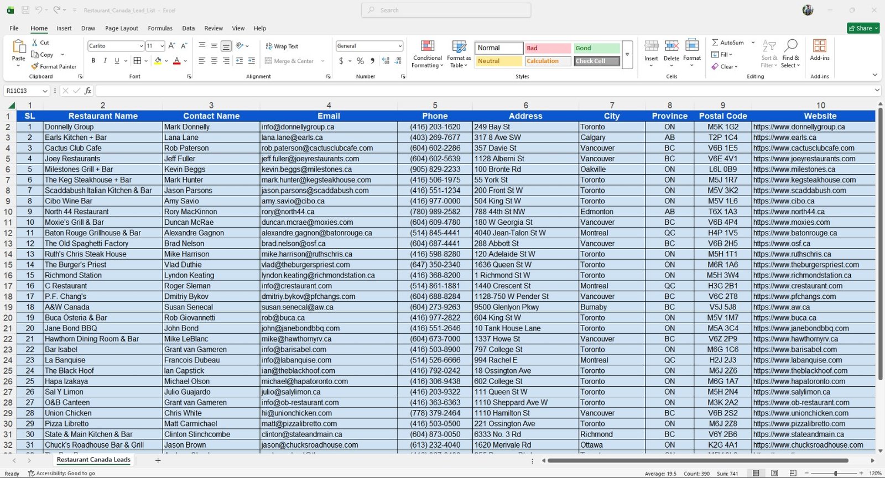Click the Delete cells icon in Cells group

[x=671, y=53]
